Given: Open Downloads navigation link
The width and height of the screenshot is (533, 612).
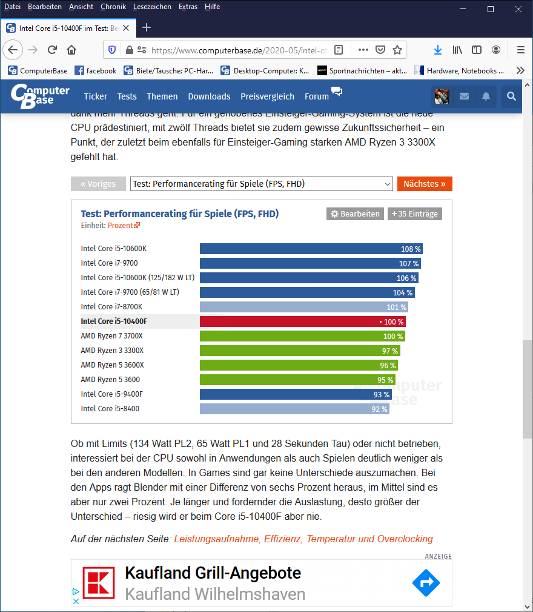Looking at the screenshot, I should (x=209, y=96).
